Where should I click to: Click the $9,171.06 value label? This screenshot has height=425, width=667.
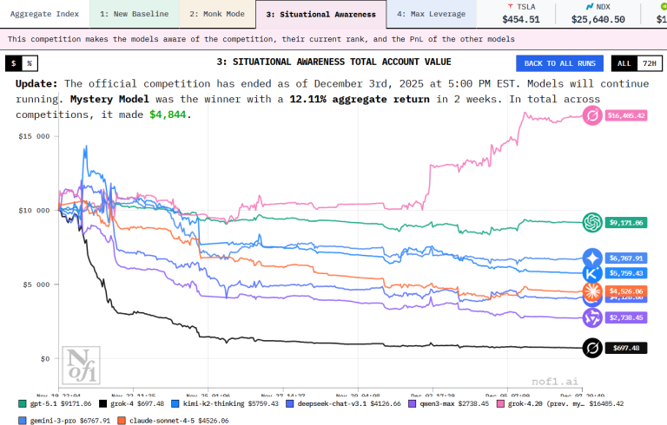click(625, 222)
